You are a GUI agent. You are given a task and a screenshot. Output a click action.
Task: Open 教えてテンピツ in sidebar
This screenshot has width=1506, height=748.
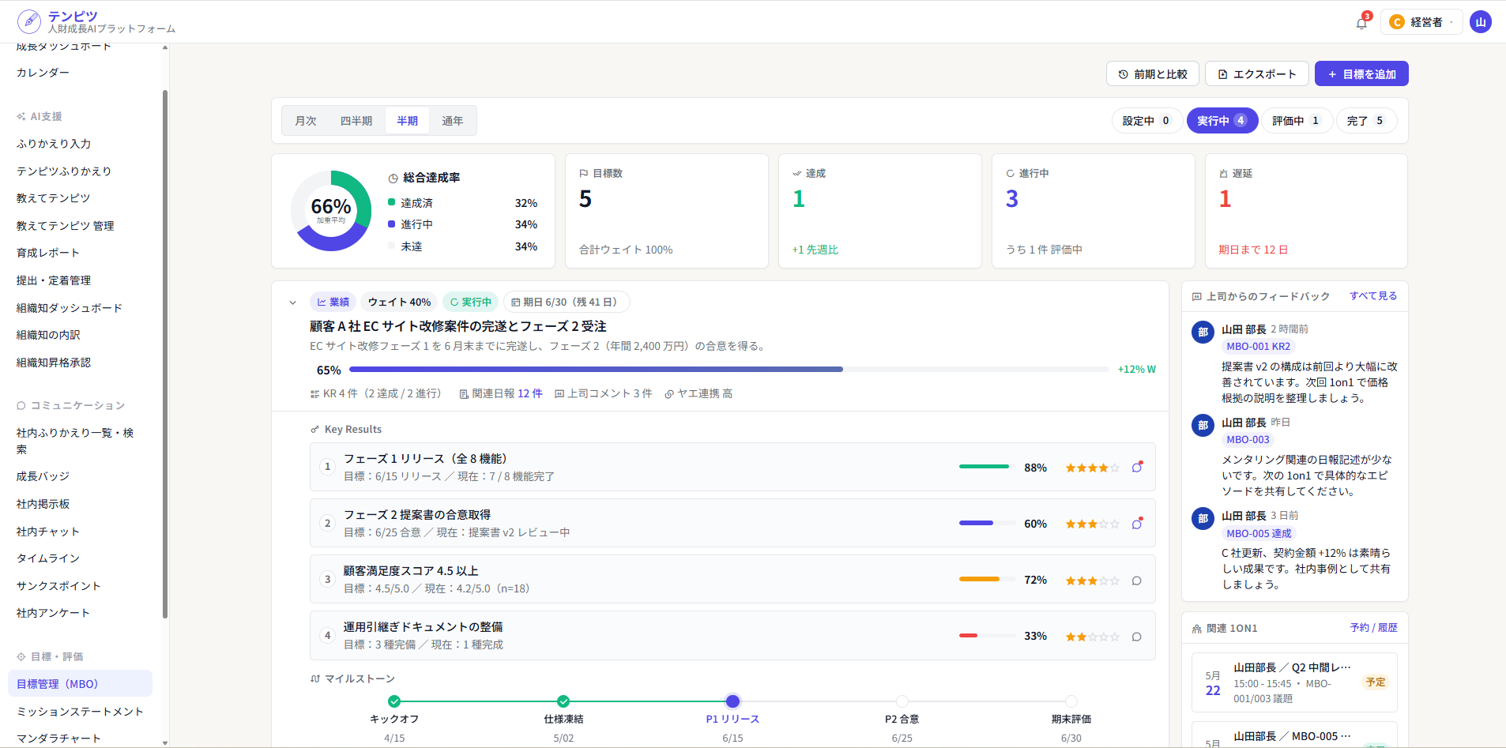54,198
